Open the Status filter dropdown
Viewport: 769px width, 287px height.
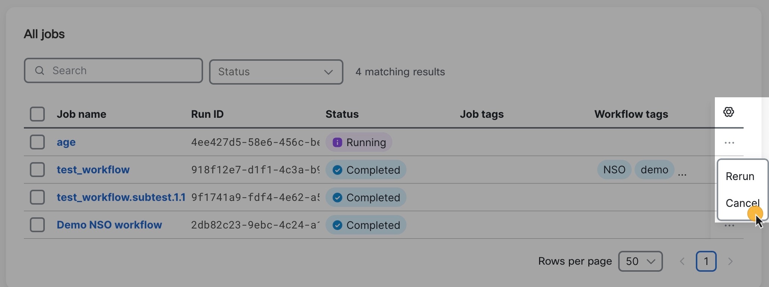tap(276, 72)
